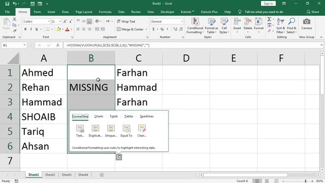
Task: Open the font name Calibri dropdown
Action: click(49, 21)
